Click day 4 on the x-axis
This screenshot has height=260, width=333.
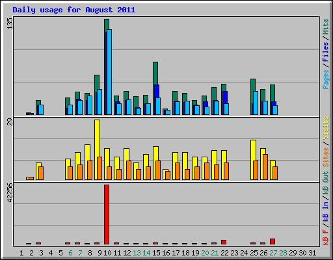[x=51, y=253]
